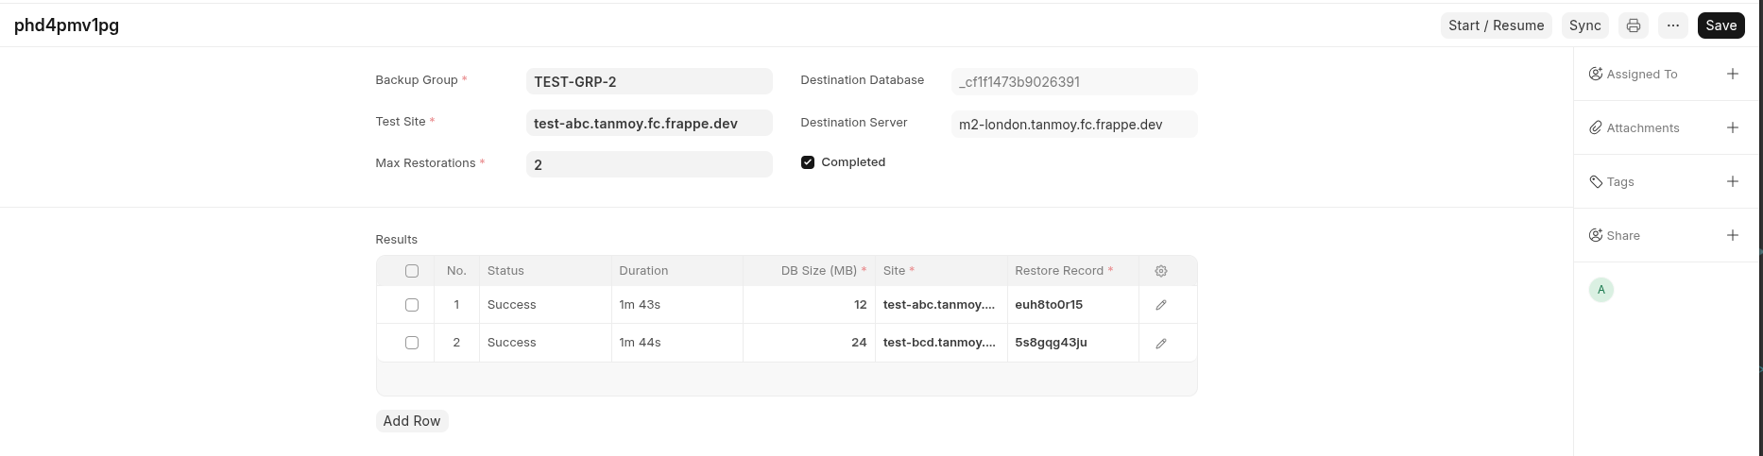Viewport: 1763px width, 456px height.
Task: Open the Backup Group link field
Action: (648, 81)
